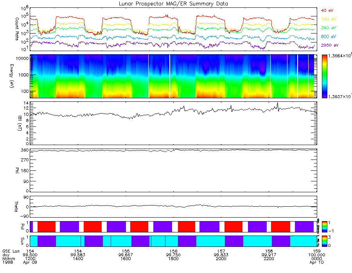Click the '100.000' day-of-year value
This screenshot has height=273, width=352.
pyautogui.click(x=316, y=255)
